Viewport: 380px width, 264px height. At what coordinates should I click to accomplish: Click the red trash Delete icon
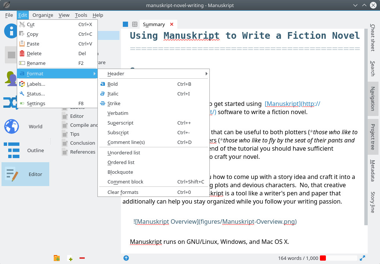pyautogui.click(x=22, y=53)
